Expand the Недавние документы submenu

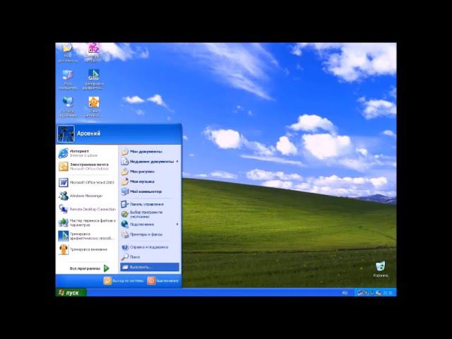[x=150, y=162]
